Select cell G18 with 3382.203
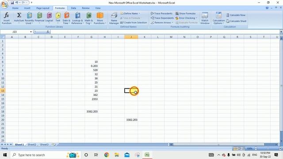 tap(92, 112)
